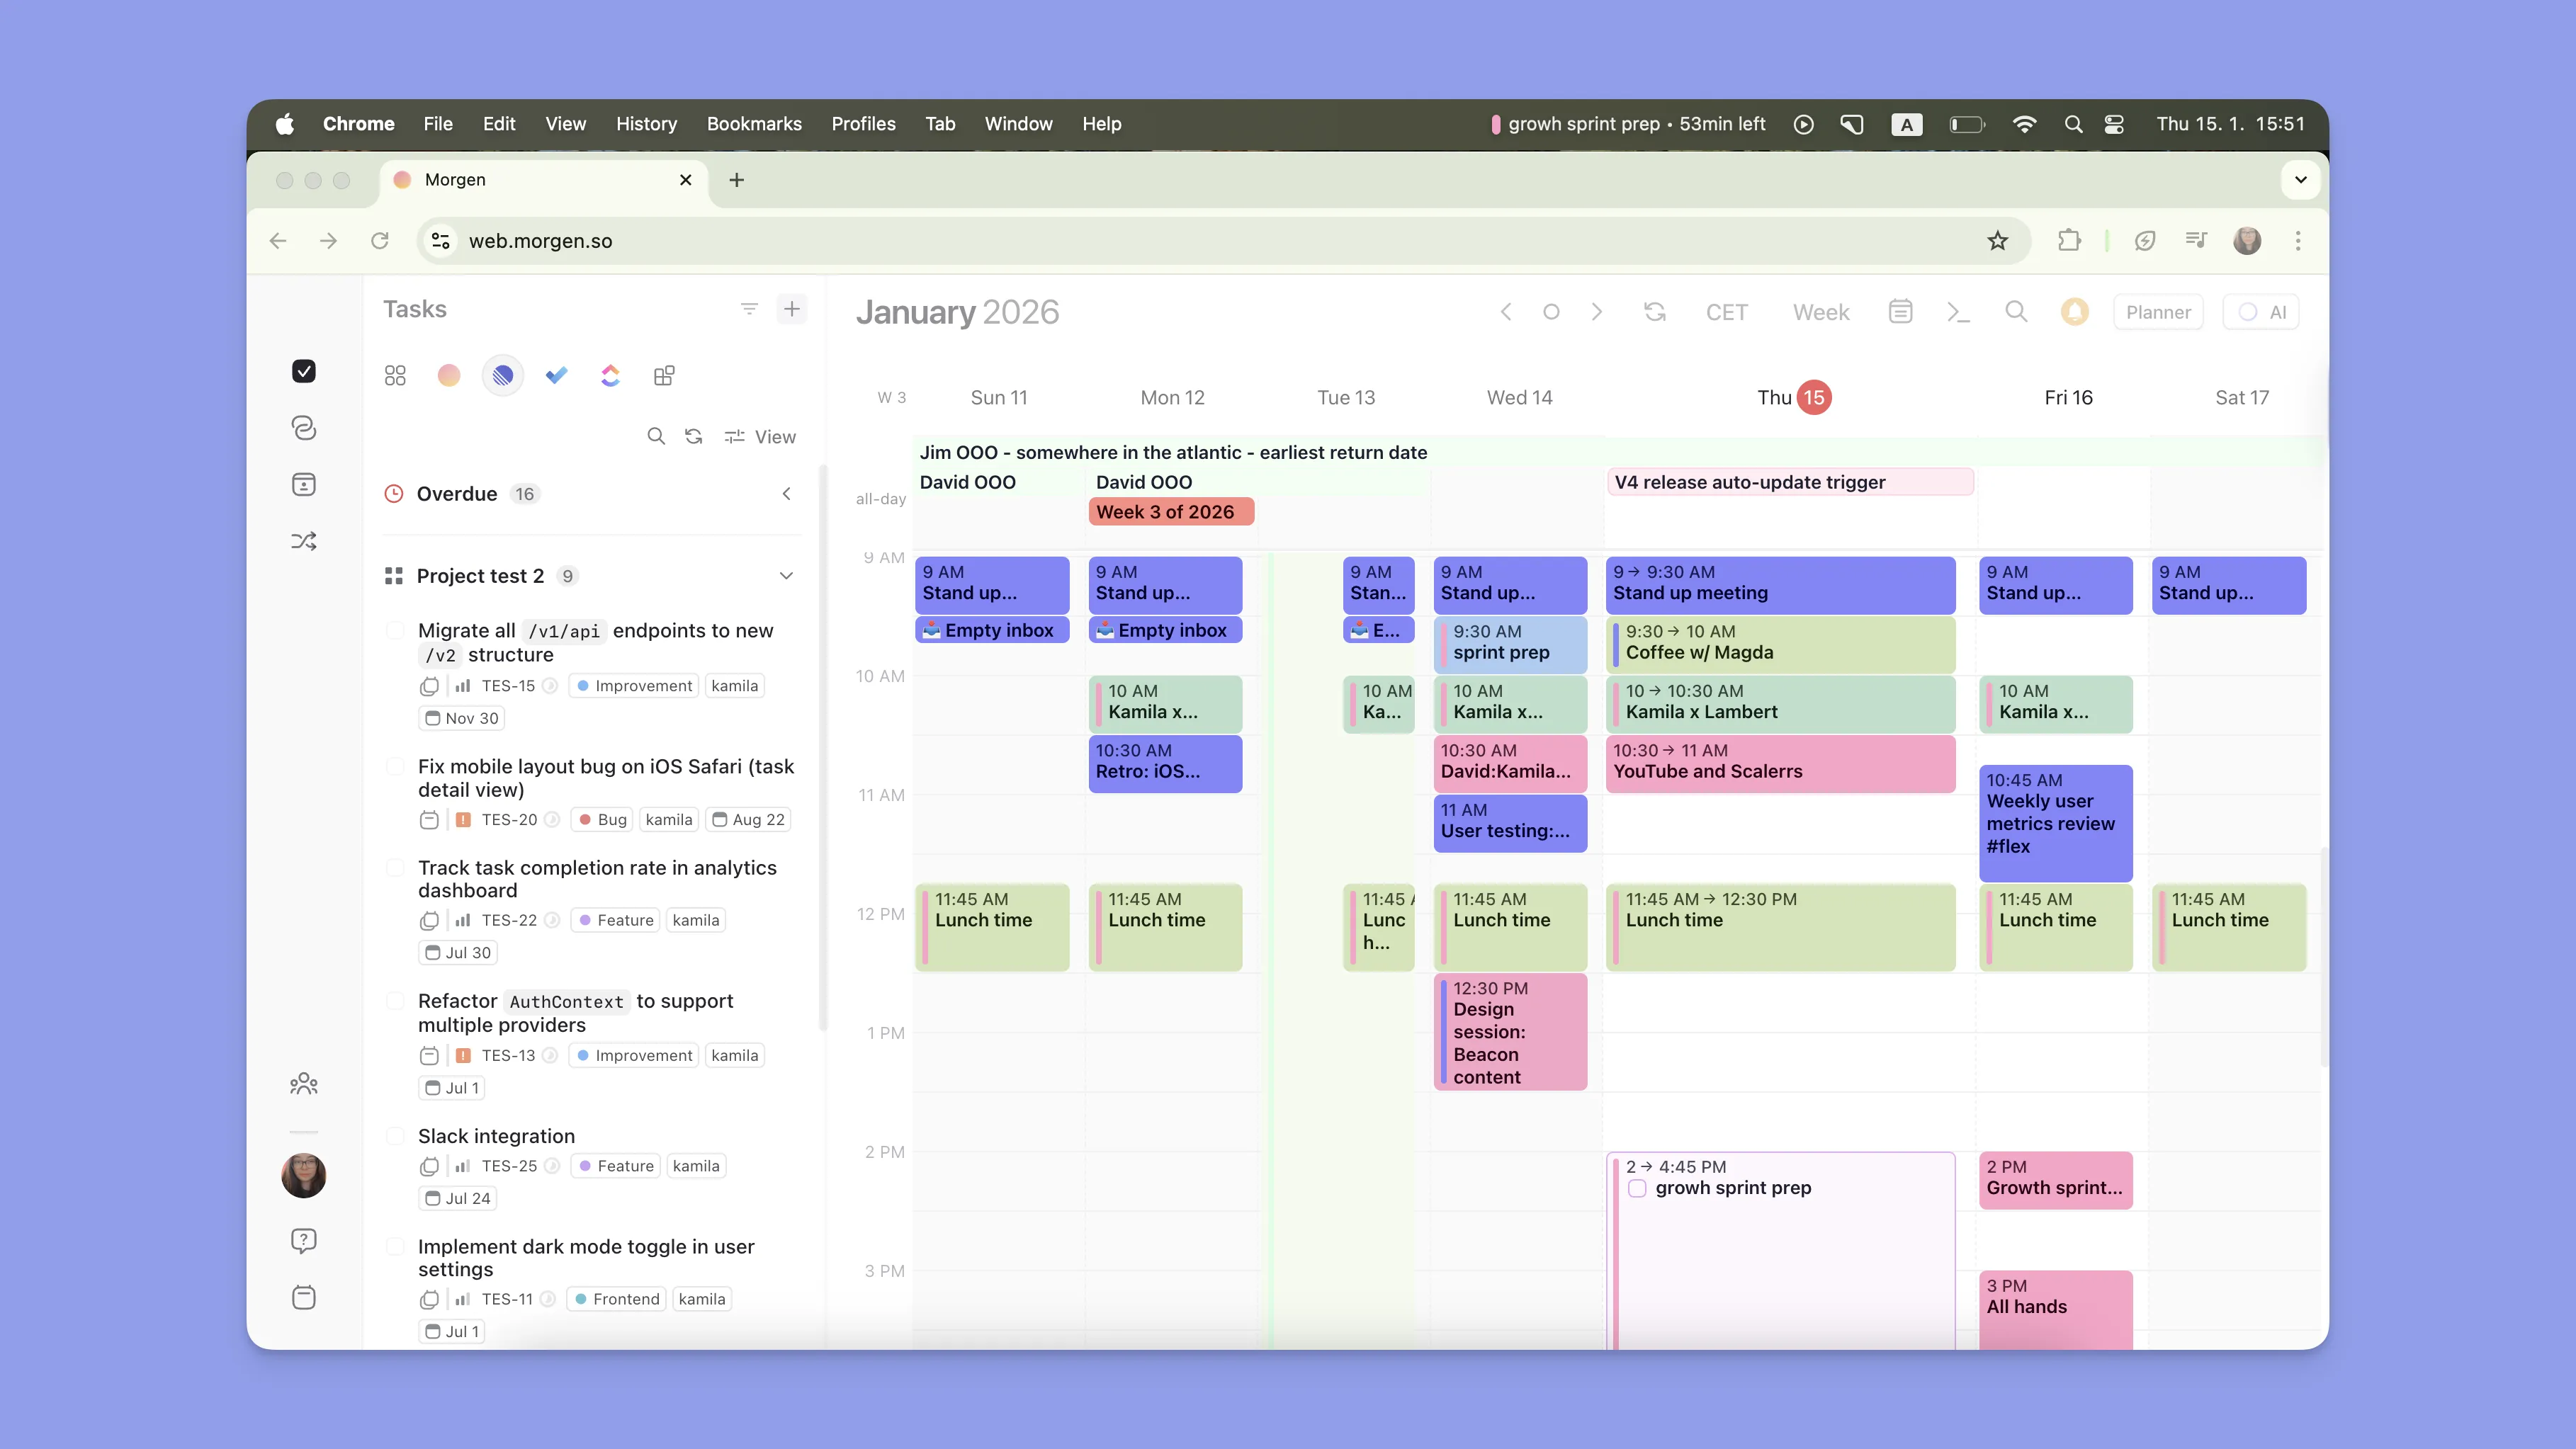
Task: Collapse the Project test 2 group
Action: [x=787, y=576]
